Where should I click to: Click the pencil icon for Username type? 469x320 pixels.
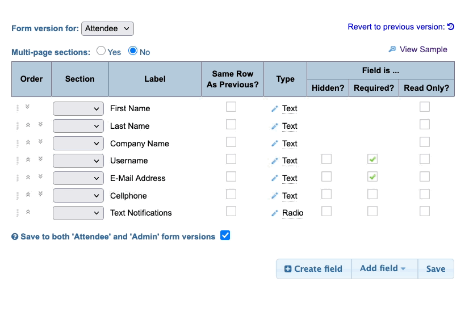pyautogui.click(x=275, y=161)
